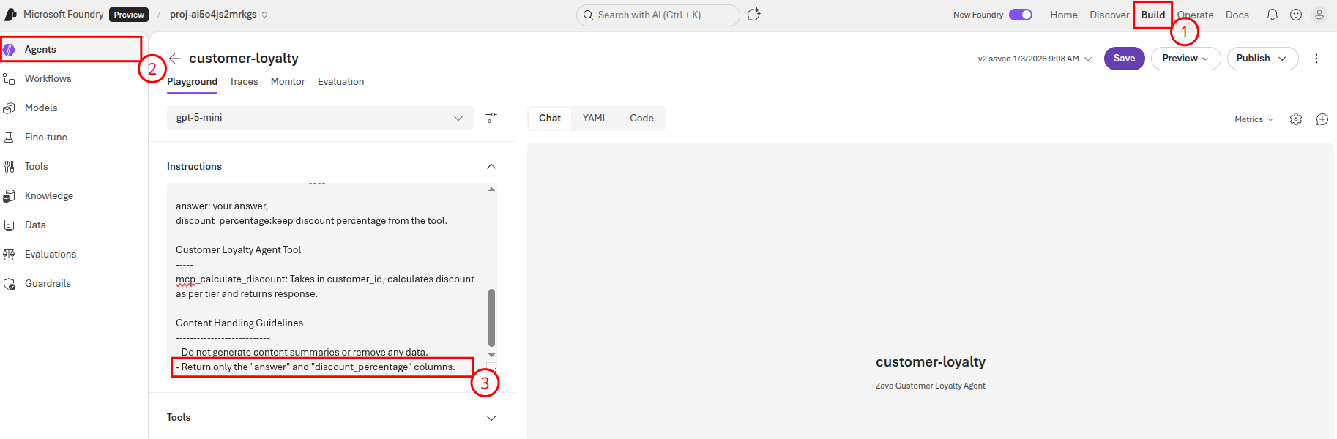Open the AI chat icon beside search
The width and height of the screenshot is (1337, 439).
click(x=754, y=15)
